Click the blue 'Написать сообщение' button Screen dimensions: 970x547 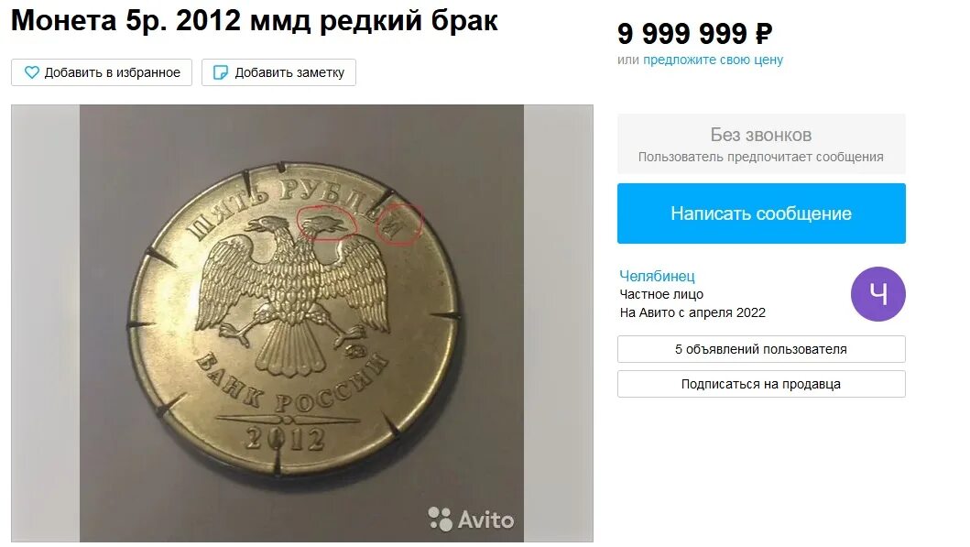761,213
